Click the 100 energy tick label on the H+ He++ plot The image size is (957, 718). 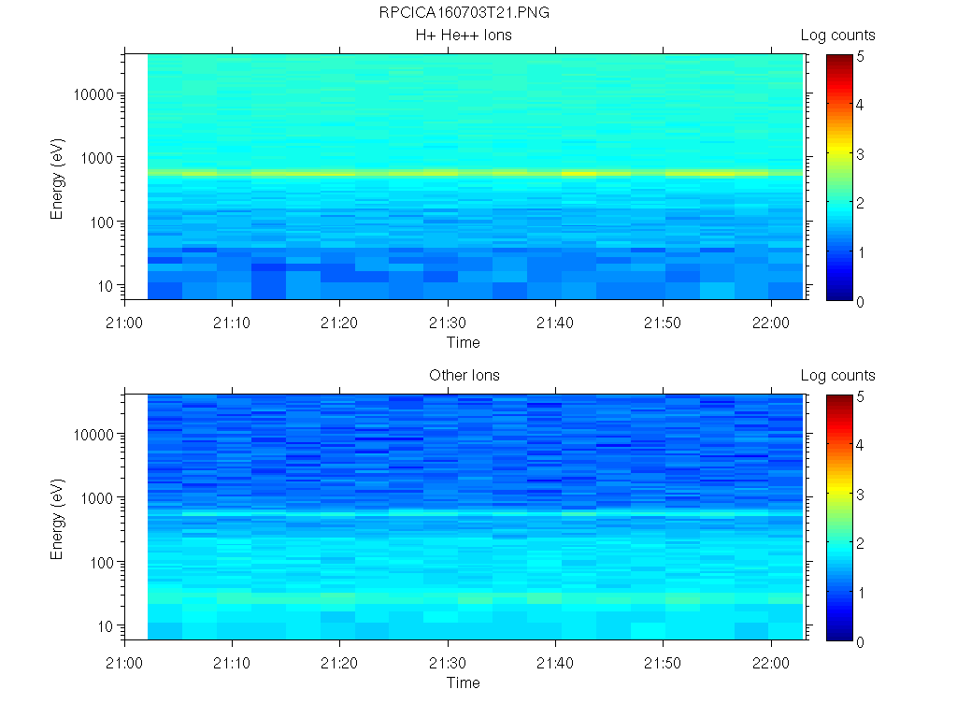(102, 223)
